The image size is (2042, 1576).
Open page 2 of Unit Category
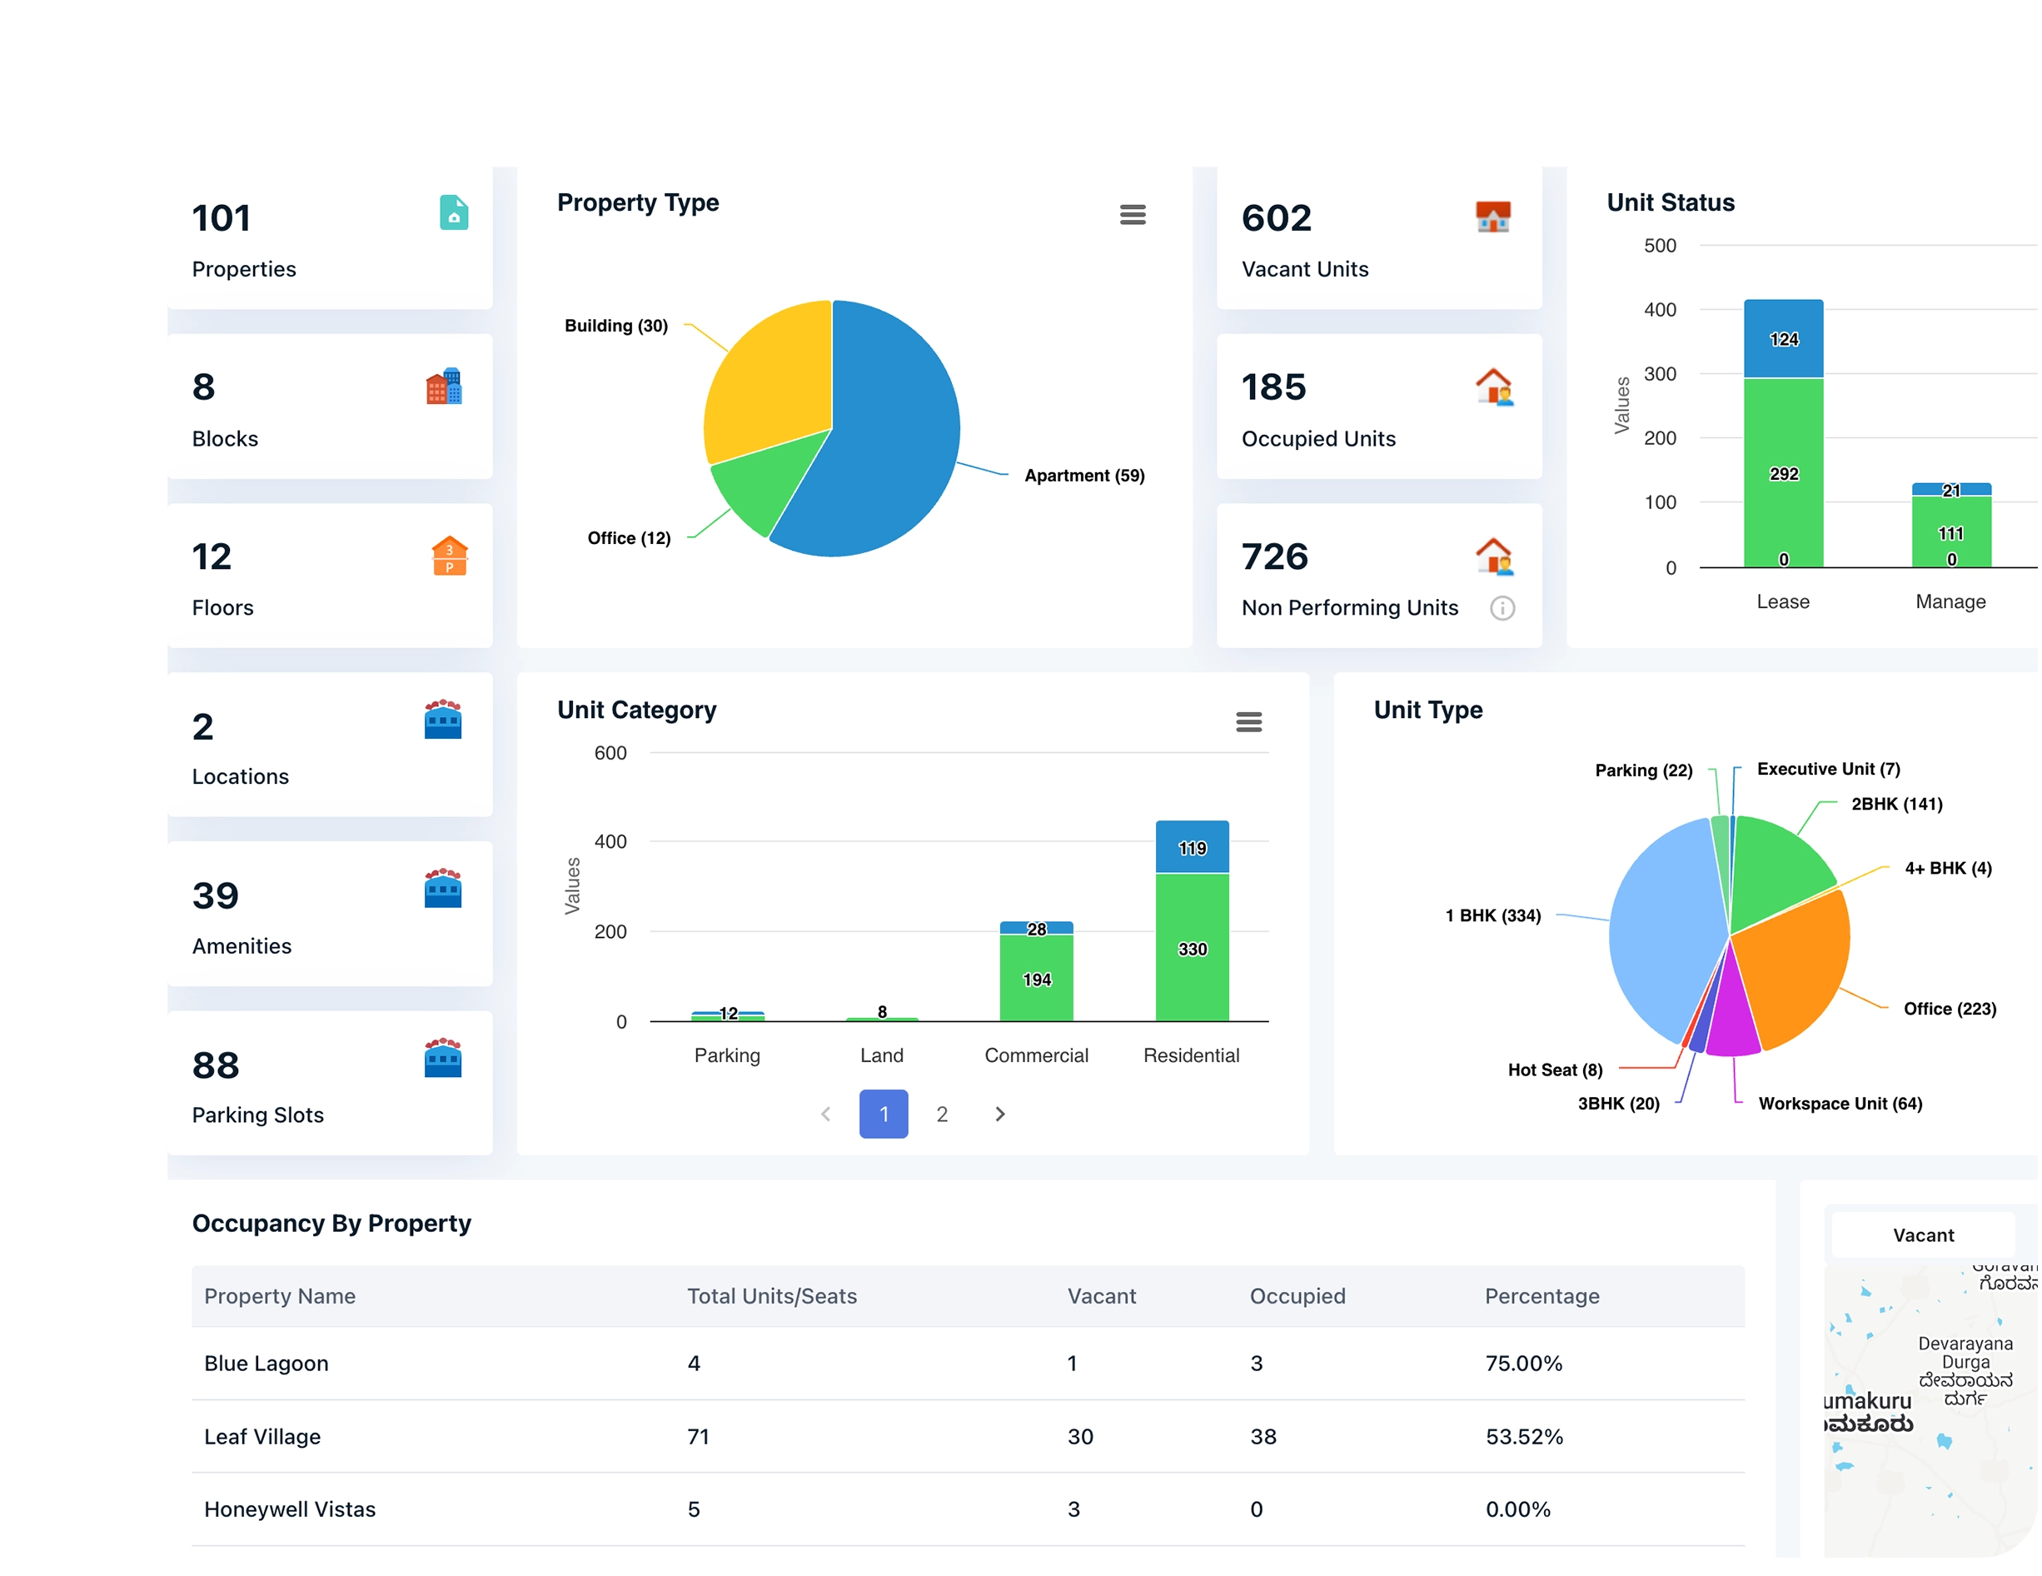tap(942, 1114)
